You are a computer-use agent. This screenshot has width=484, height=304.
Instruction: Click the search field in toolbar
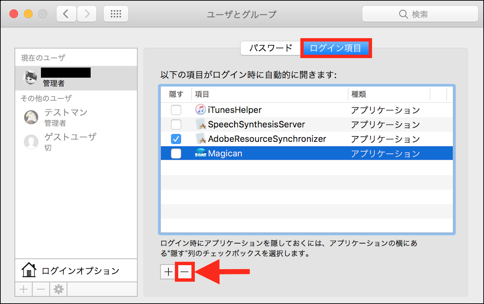click(x=420, y=14)
